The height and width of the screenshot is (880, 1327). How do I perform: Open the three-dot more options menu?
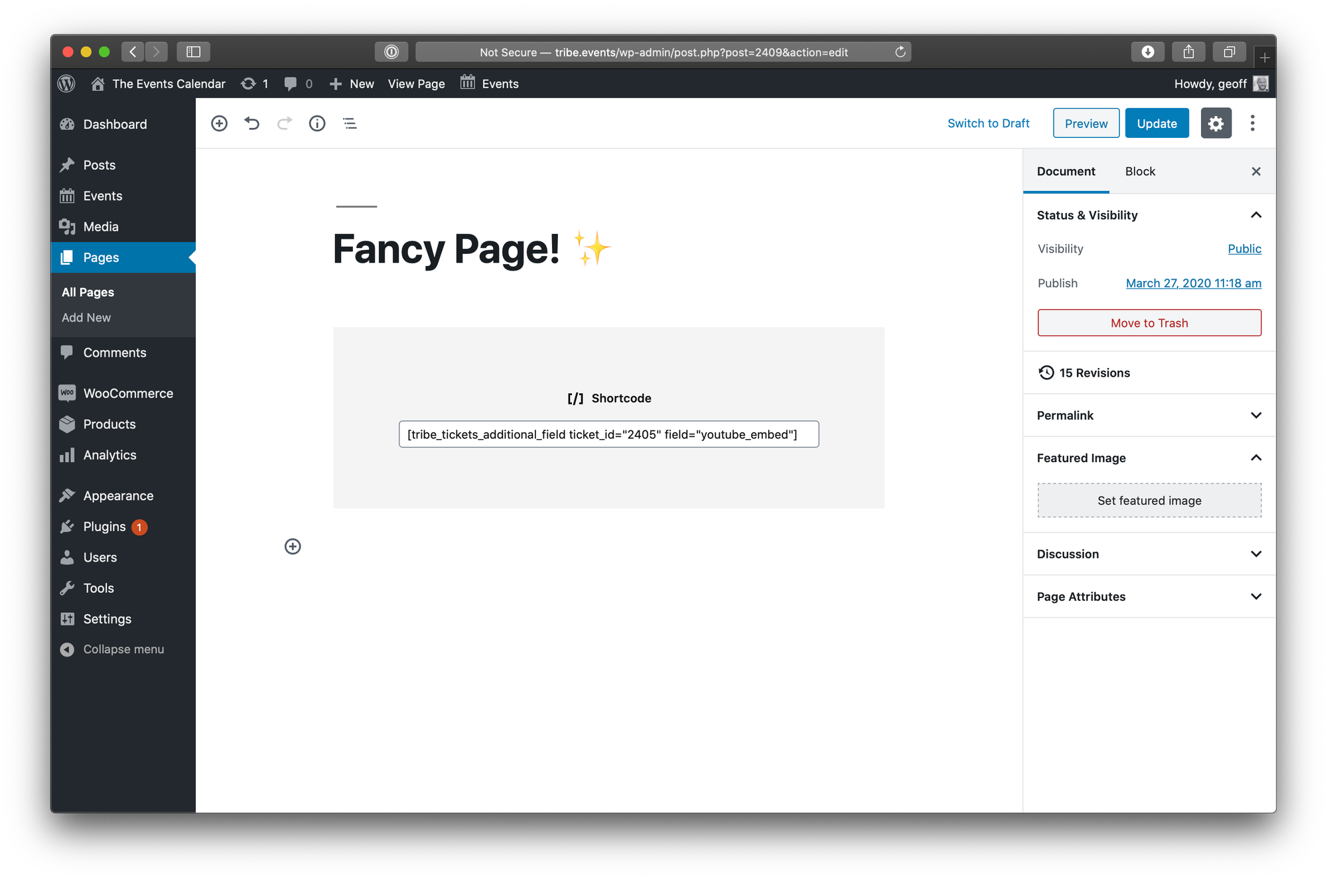[x=1252, y=123]
